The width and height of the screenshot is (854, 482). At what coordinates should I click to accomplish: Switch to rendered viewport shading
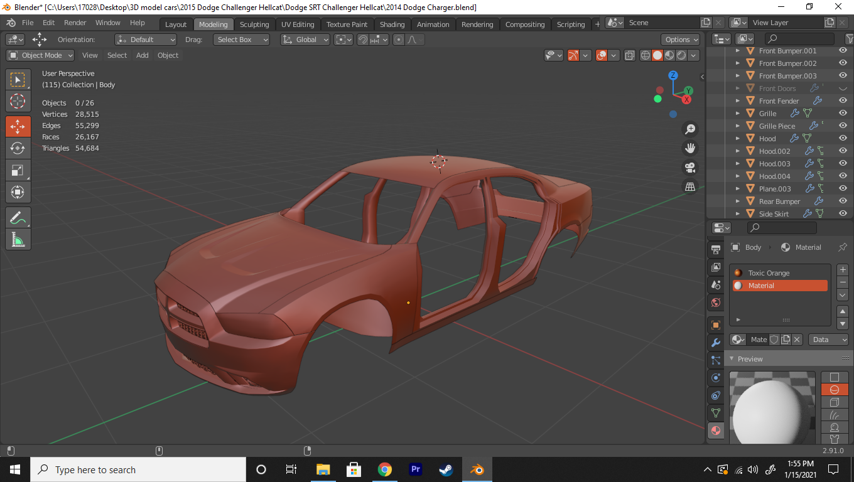pos(681,55)
